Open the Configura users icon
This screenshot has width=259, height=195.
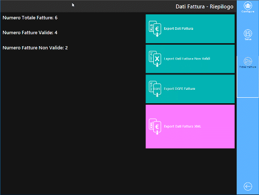click(x=248, y=6)
